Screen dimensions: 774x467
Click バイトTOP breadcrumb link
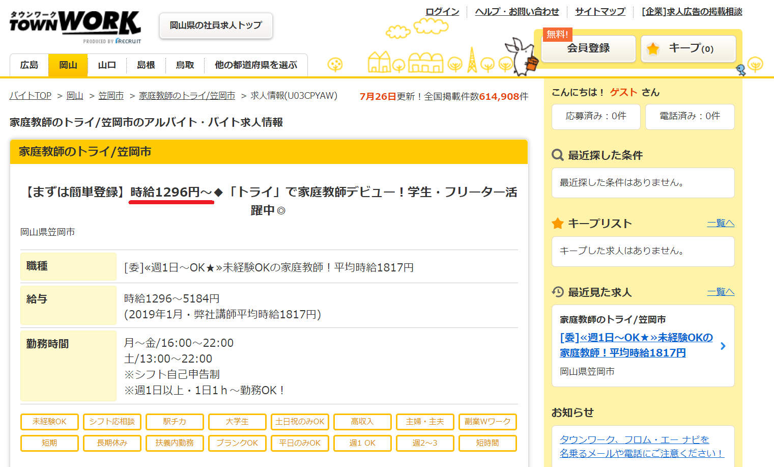(31, 96)
